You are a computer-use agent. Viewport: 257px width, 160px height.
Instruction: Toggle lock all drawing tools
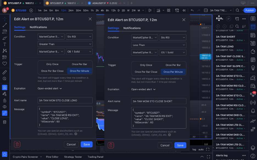coord(5,100)
